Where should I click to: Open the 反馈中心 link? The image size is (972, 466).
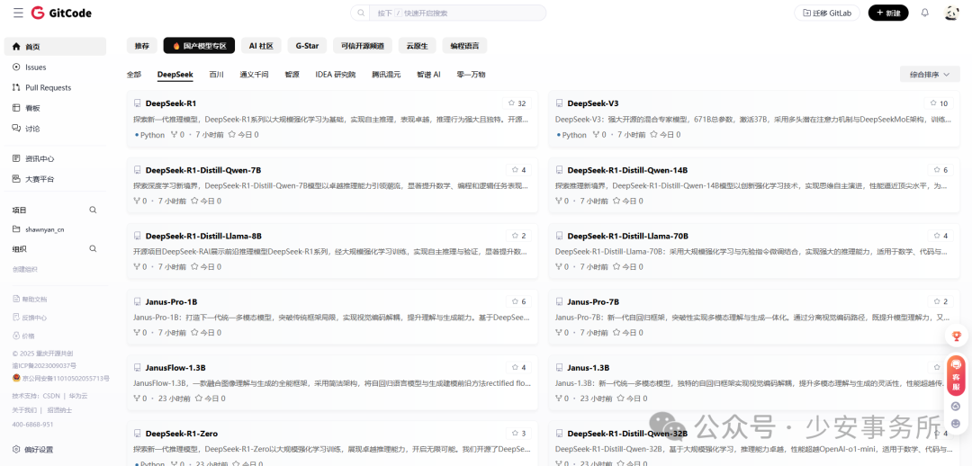30,318
